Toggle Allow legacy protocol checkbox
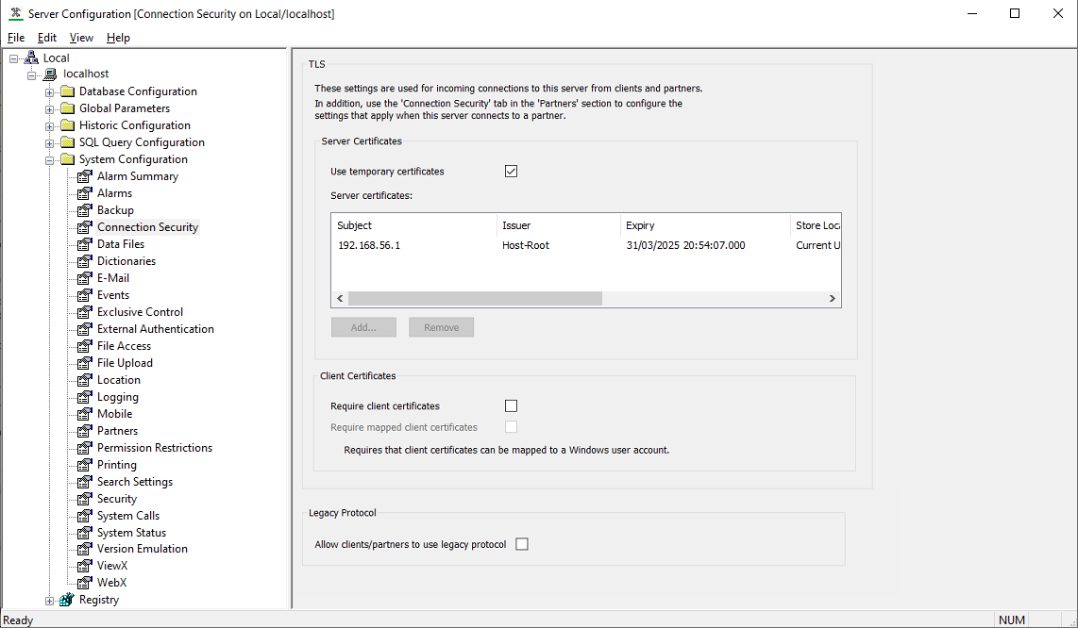This screenshot has width=1078, height=628. [x=522, y=544]
